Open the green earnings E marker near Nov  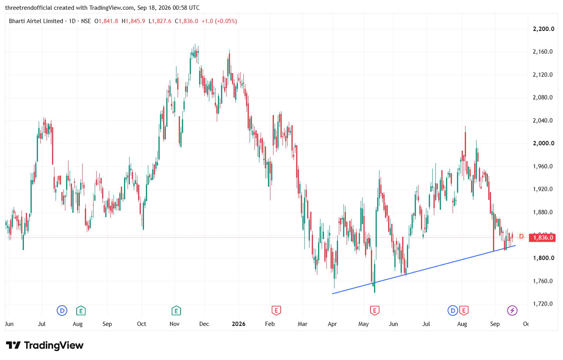pyautogui.click(x=176, y=311)
